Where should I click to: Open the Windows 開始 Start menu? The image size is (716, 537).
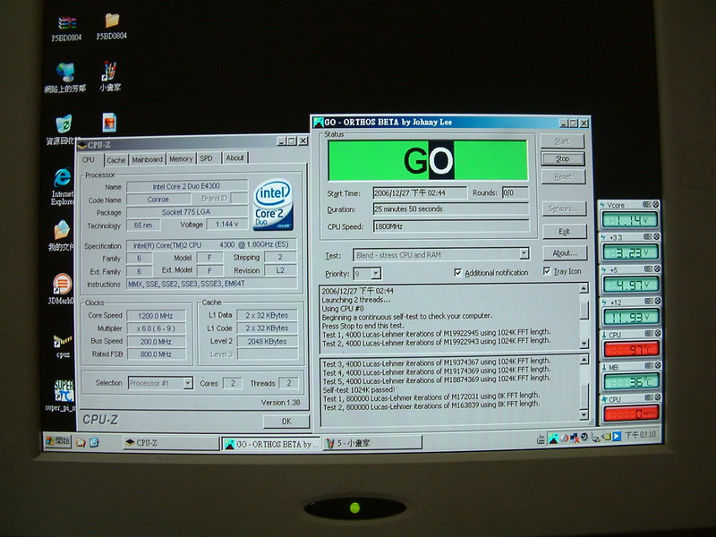tap(58, 441)
